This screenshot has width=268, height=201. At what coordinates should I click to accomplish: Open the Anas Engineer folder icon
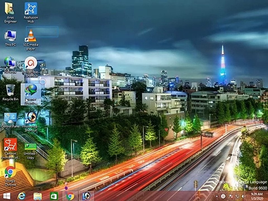click(10, 13)
